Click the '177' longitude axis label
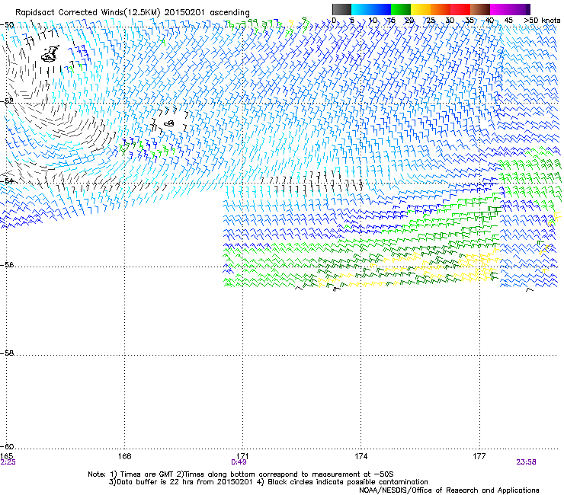This screenshot has height=495, width=564. (479, 456)
